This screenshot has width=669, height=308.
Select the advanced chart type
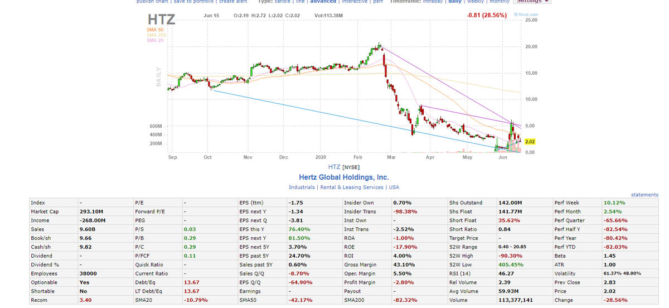(323, 2)
